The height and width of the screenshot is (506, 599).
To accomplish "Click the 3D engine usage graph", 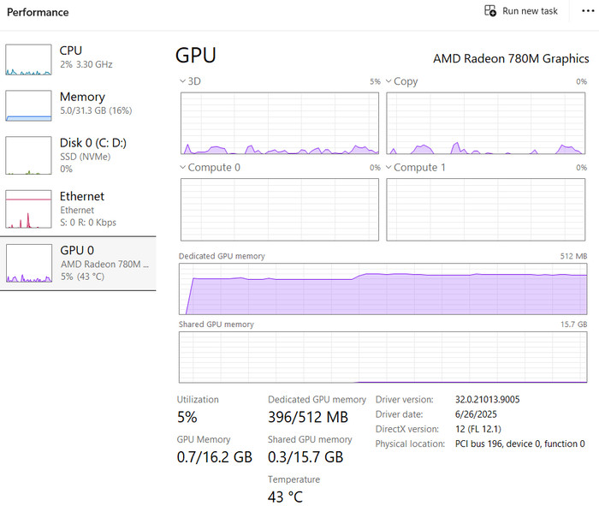I will point(280,123).
